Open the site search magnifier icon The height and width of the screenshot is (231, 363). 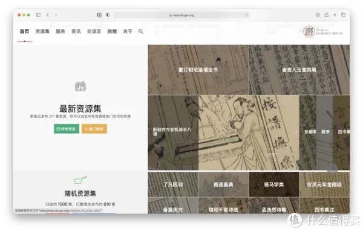click(141, 31)
